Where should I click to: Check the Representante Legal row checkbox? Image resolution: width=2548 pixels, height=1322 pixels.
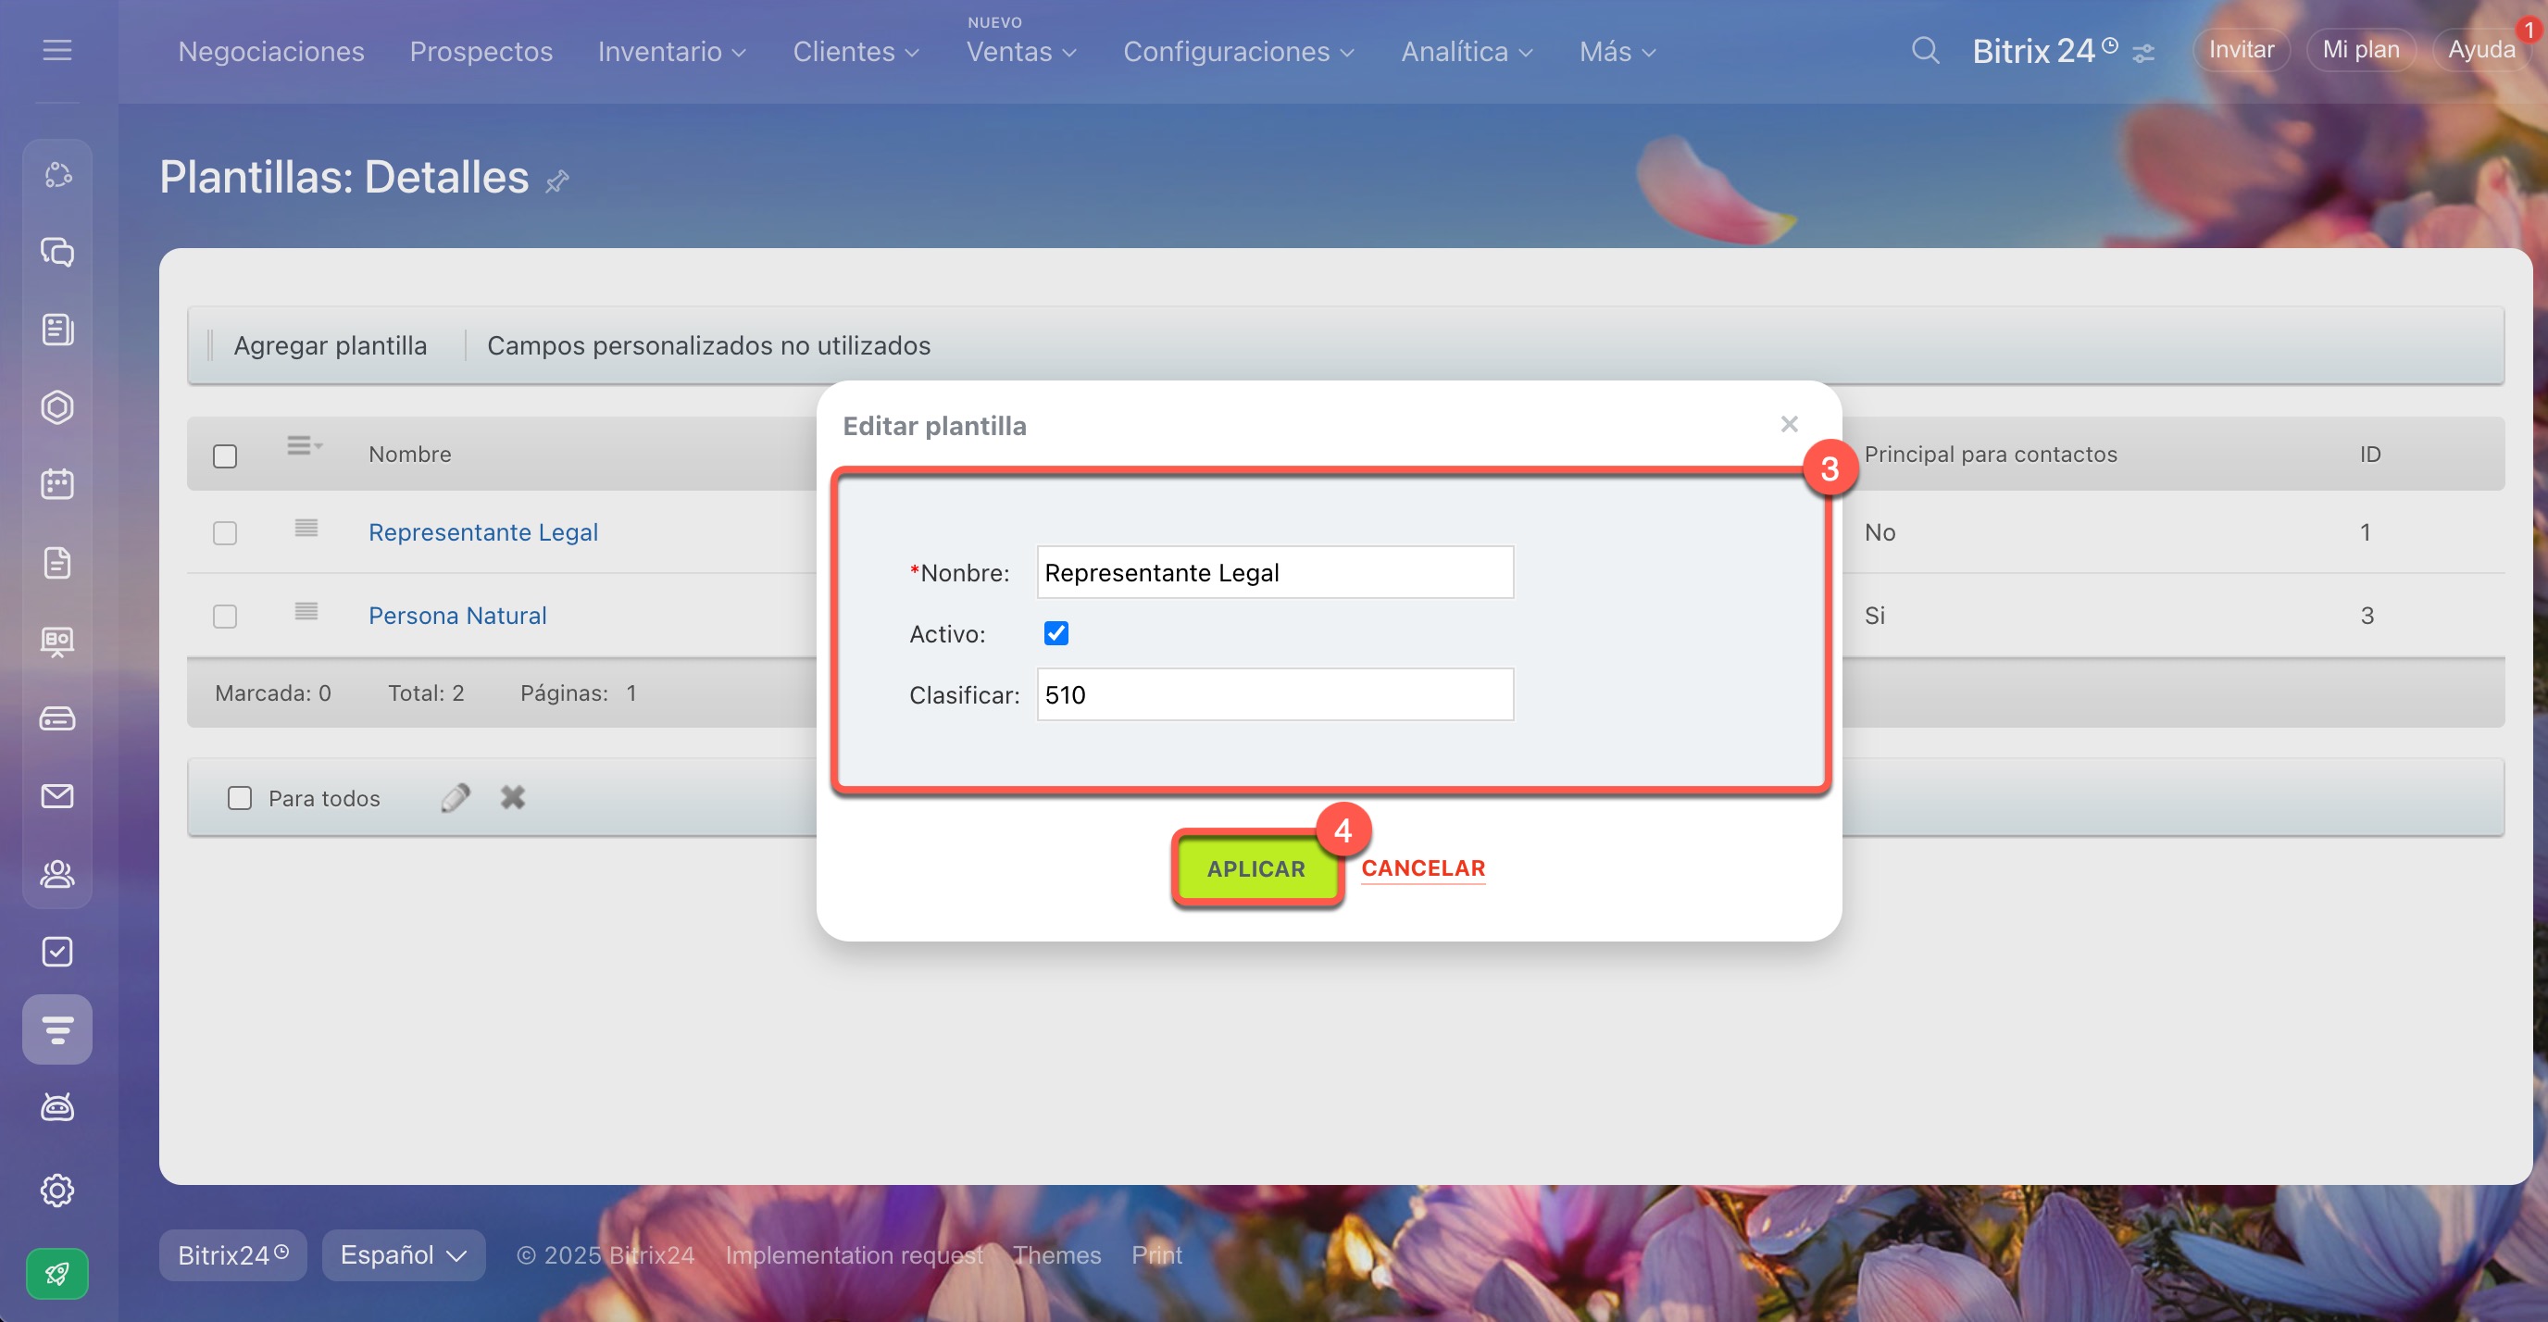tap(226, 533)
